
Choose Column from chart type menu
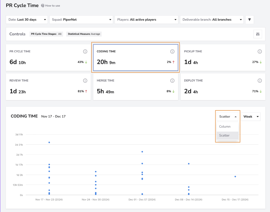pos(227,126)
